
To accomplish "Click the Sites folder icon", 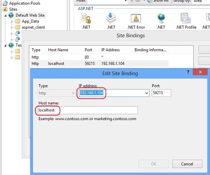I will coord(5,9).
